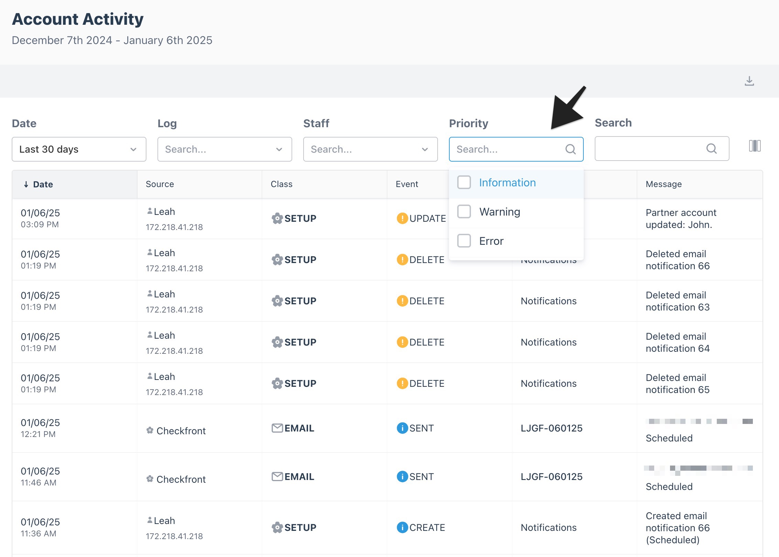Screen dimensions: 779x557
Task: Click info icon beside SENT at 11:46 AM
Action: (402, 477)
